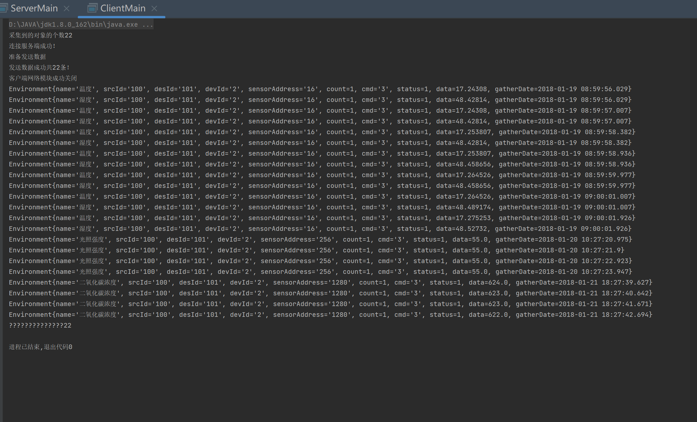This screenshot has height=422, width=697.
Task: Click the '客户端网络模块成功关闭' output line
Action: 43,78
